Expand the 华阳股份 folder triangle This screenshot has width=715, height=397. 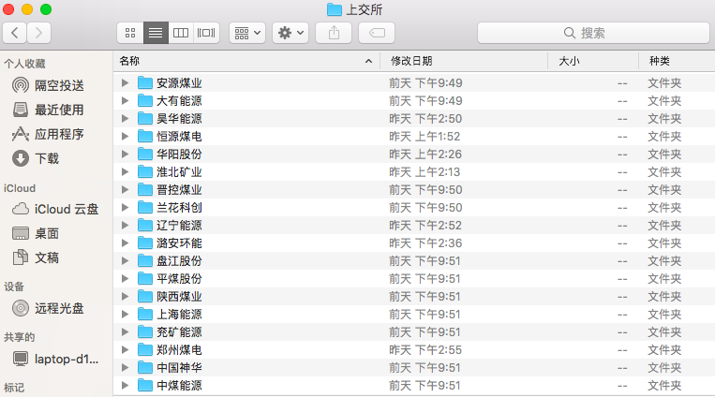tap(125, 154)
